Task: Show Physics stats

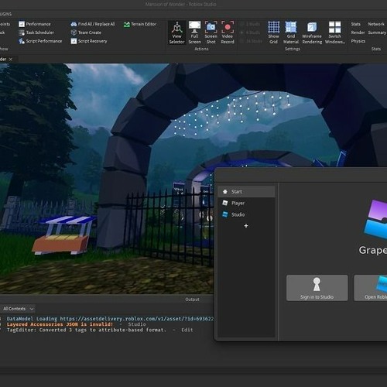Action: [358, 41]
